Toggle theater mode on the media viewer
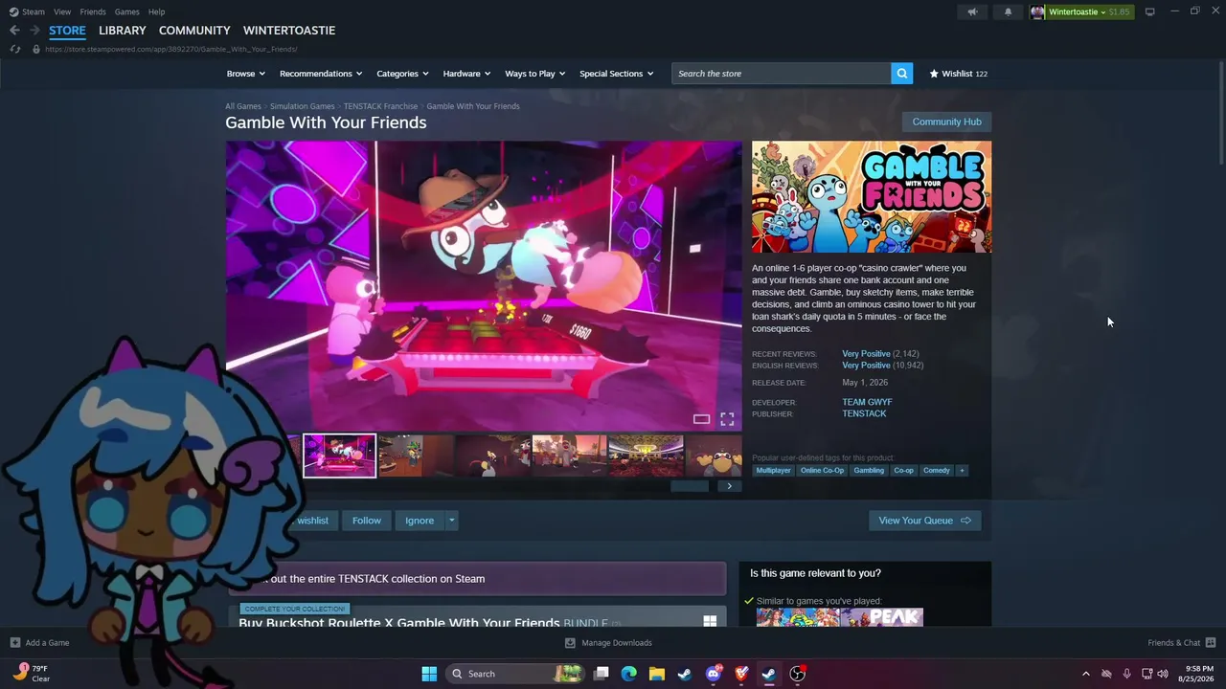The width and height of the screenshot is (1226, 689). click(x=701, y=419)
